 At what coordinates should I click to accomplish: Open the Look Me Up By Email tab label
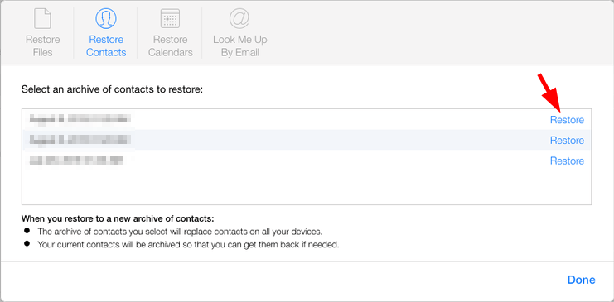click(x=240, y=46)
